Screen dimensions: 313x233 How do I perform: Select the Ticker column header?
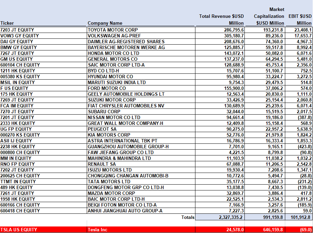pos(7,23)
